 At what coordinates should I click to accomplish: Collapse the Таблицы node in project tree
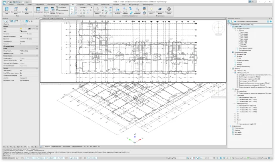231,68
